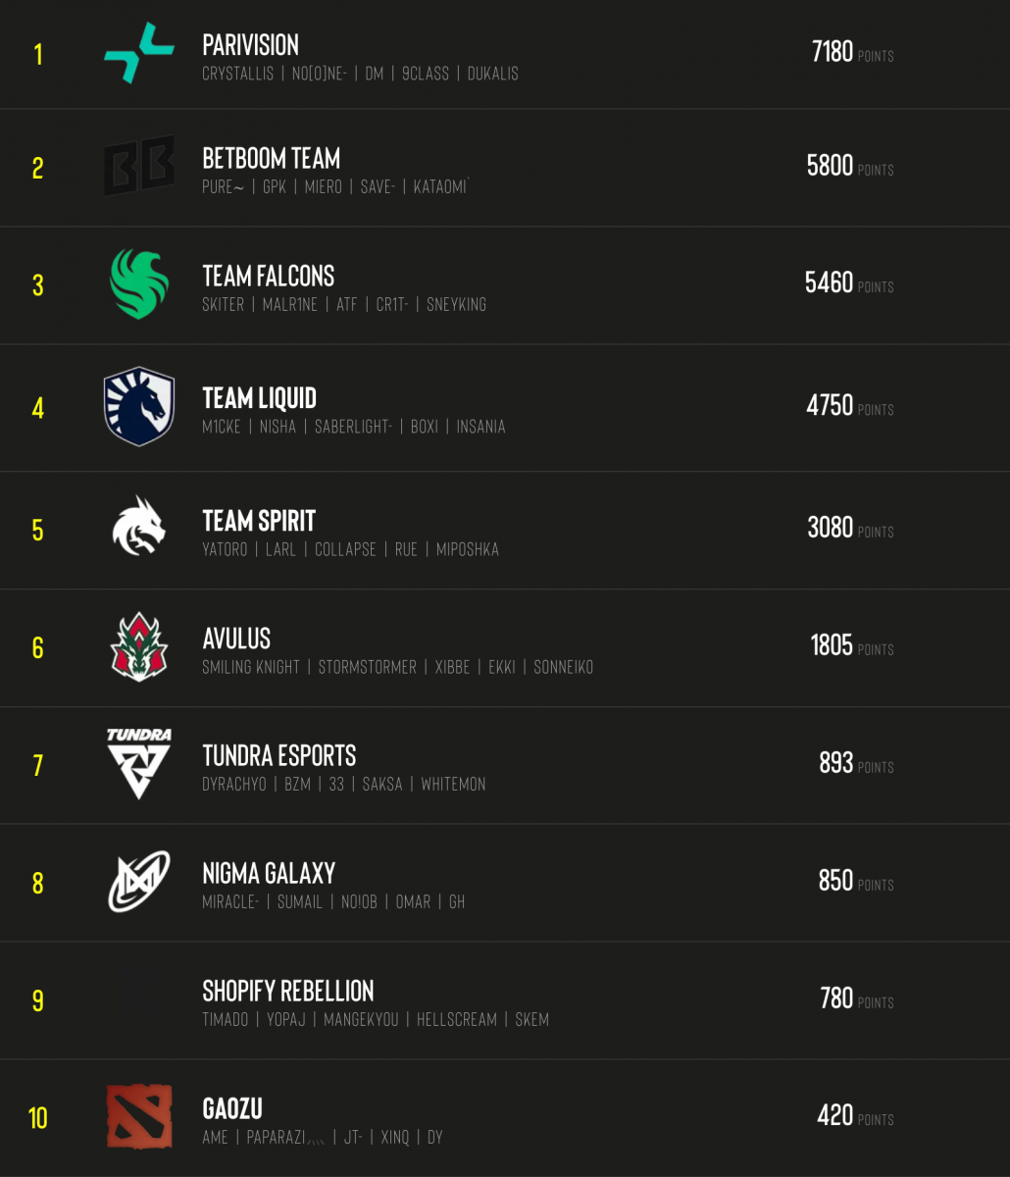Select the Team Falcons green logo
The width and height of the screenshot is (1010, 1177).
point(138,283)
